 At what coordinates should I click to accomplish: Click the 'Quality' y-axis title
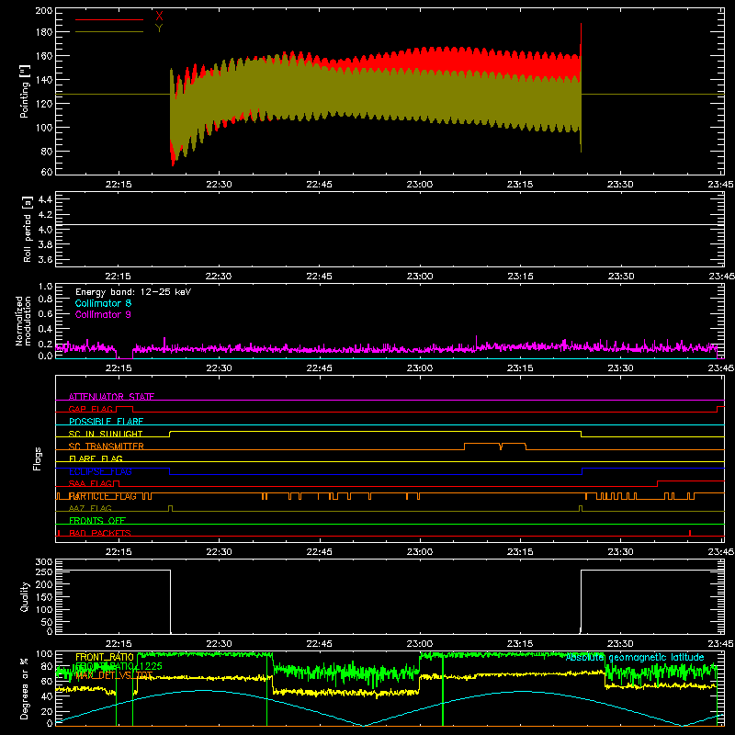[25, 596]
